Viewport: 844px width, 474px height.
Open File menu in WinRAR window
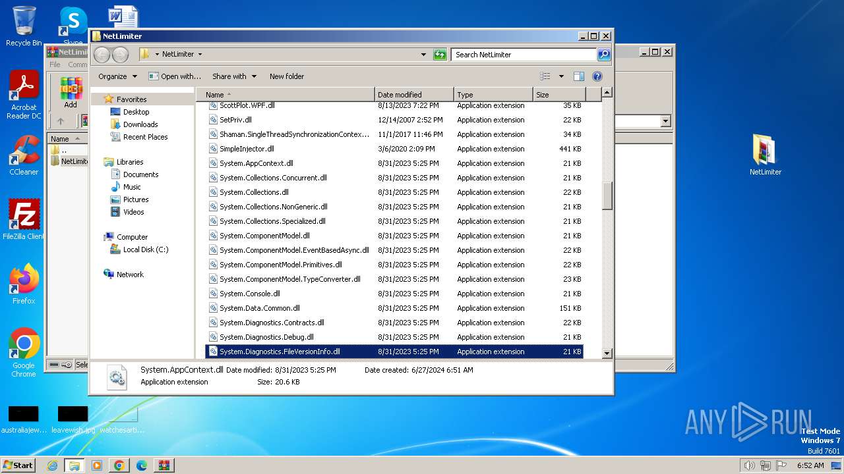pyautogui.click(x=55, y=65)
